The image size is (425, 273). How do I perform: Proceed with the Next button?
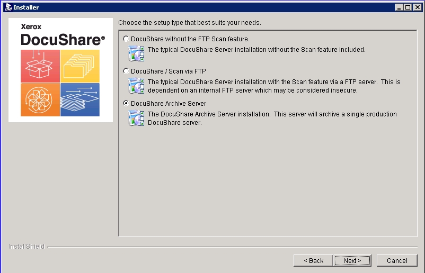352,260
